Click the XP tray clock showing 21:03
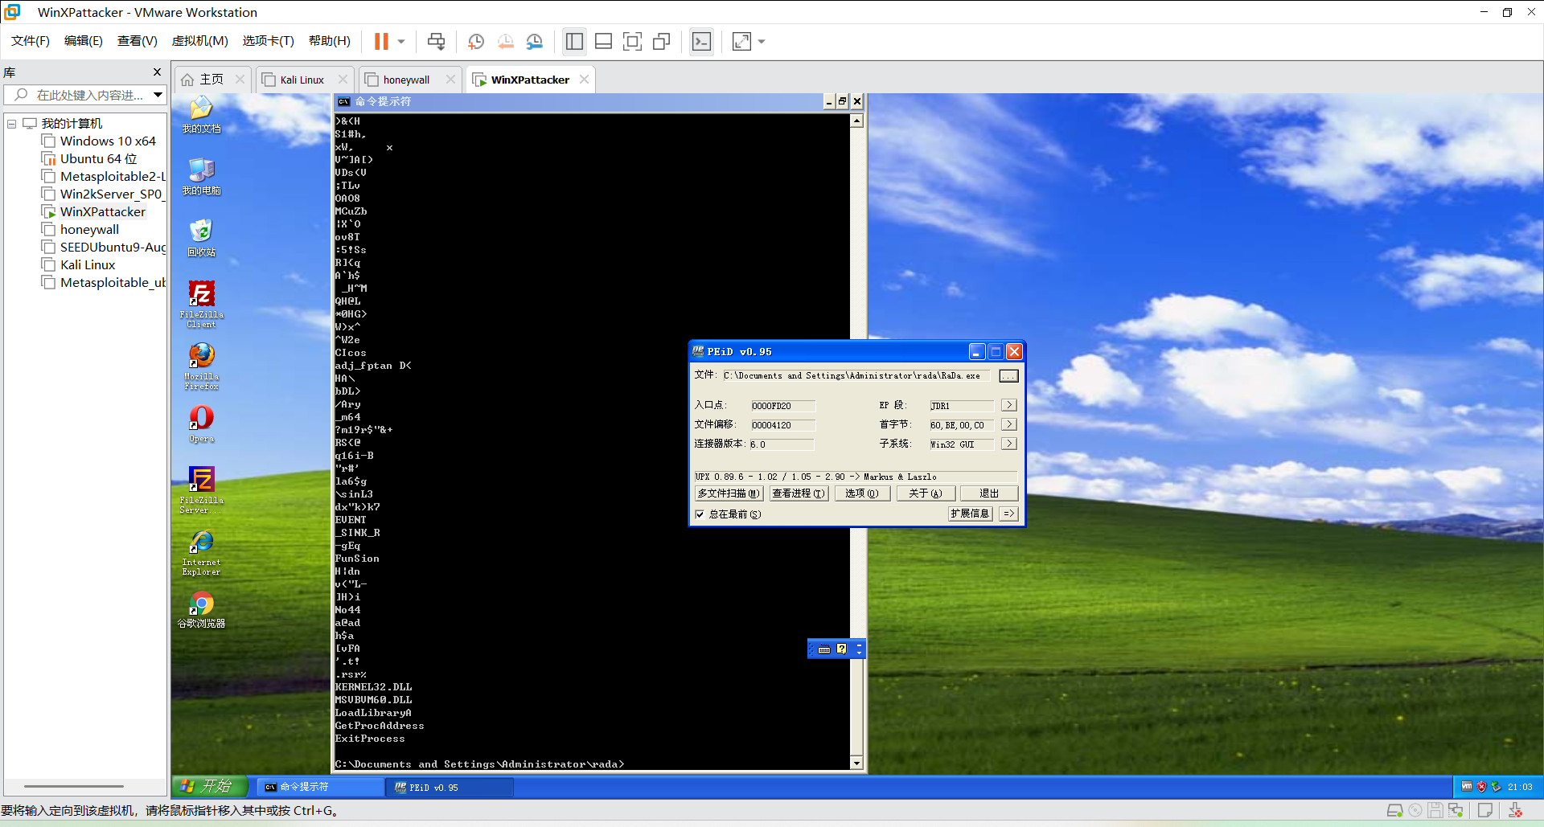This screenshot has height=827, width=1544. click(x=1520, y=787)
